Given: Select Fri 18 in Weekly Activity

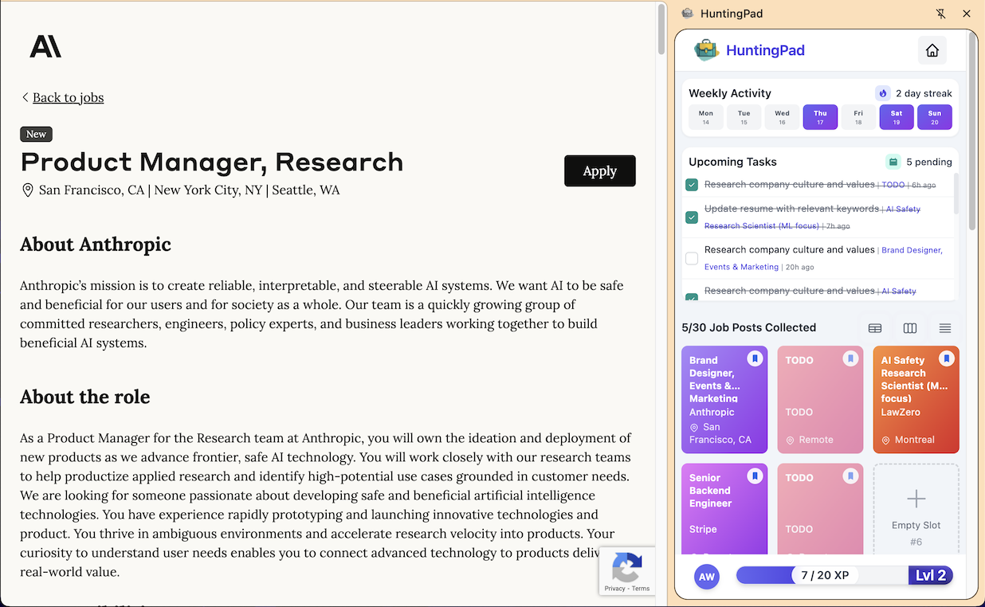Looking at the screenshot, I should click(858, 117).
